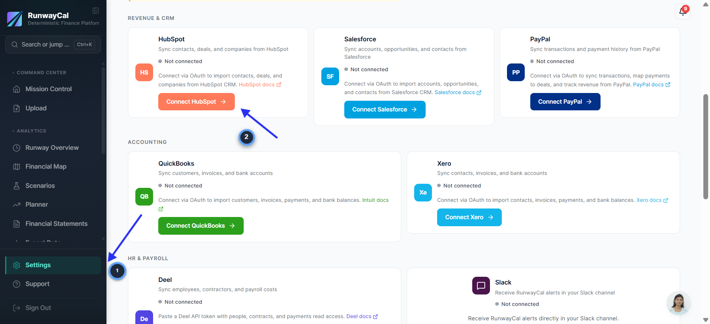
Task: Collapse the sidebar panel icon
Action: coord(95,11)
